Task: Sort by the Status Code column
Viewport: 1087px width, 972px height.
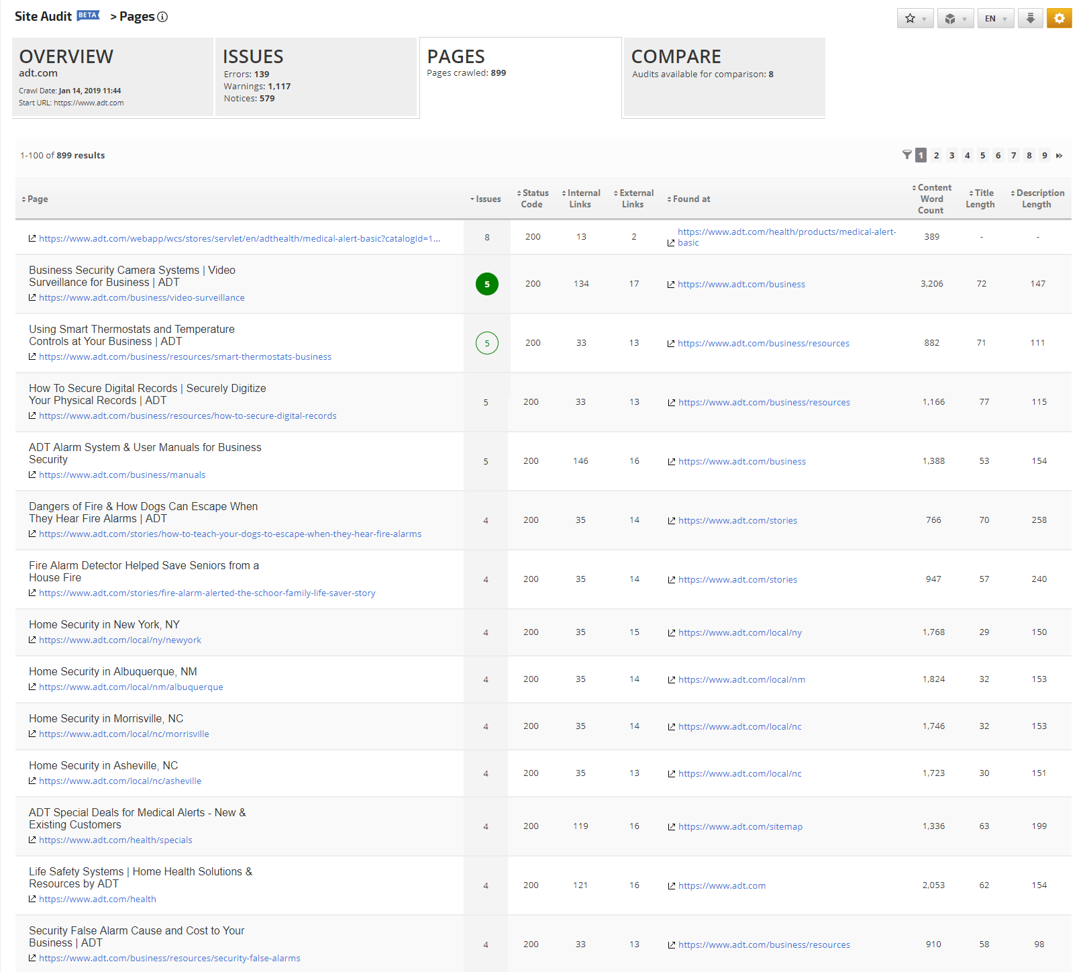Action: point(532,199)
